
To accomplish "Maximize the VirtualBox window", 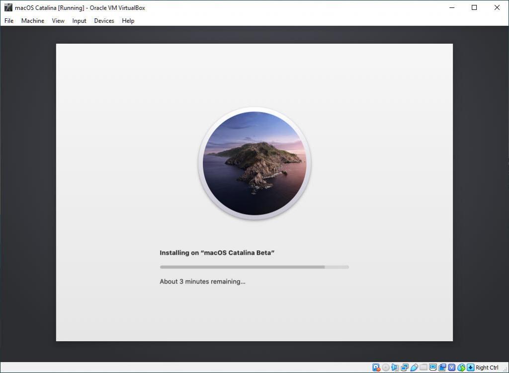I will 474,7.
